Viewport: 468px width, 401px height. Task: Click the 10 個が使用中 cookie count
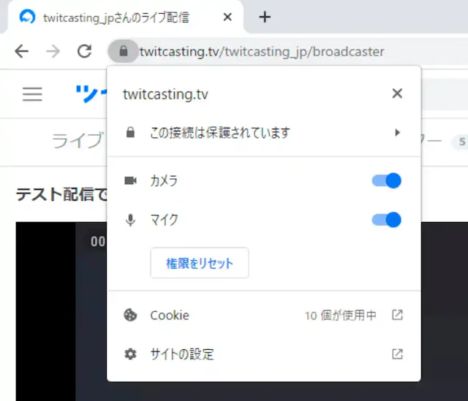(x=341, y=316)
